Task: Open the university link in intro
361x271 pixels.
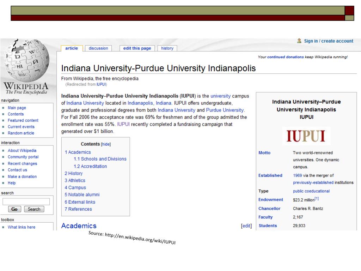Action: pos(220,96)
